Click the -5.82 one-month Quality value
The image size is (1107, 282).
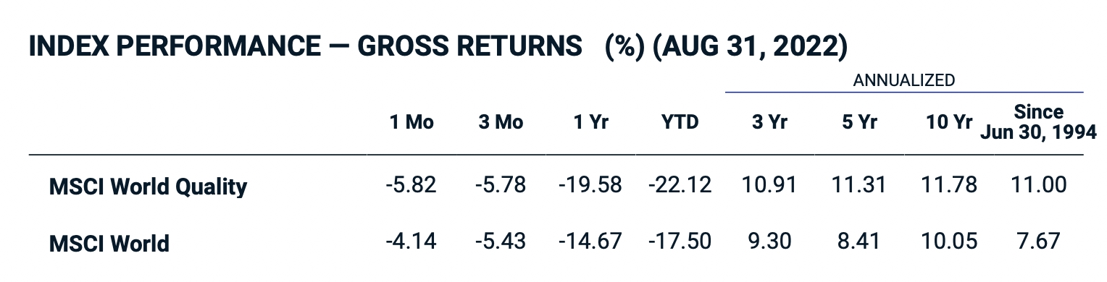pos(411,184)
